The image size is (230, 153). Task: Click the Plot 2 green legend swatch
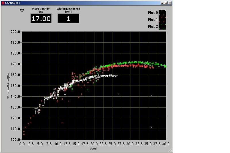coord(163,26)
